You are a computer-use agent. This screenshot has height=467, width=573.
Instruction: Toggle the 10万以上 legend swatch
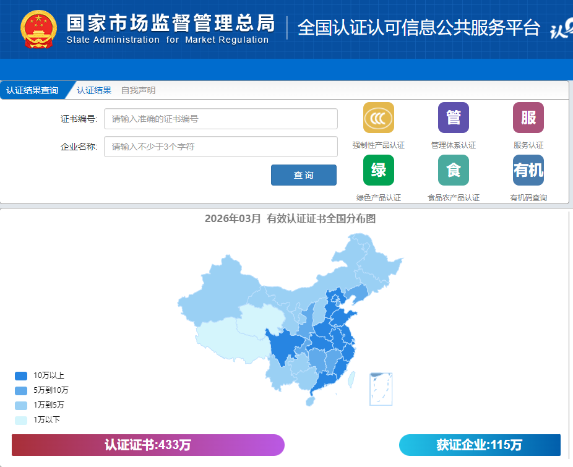coord(21,375)
